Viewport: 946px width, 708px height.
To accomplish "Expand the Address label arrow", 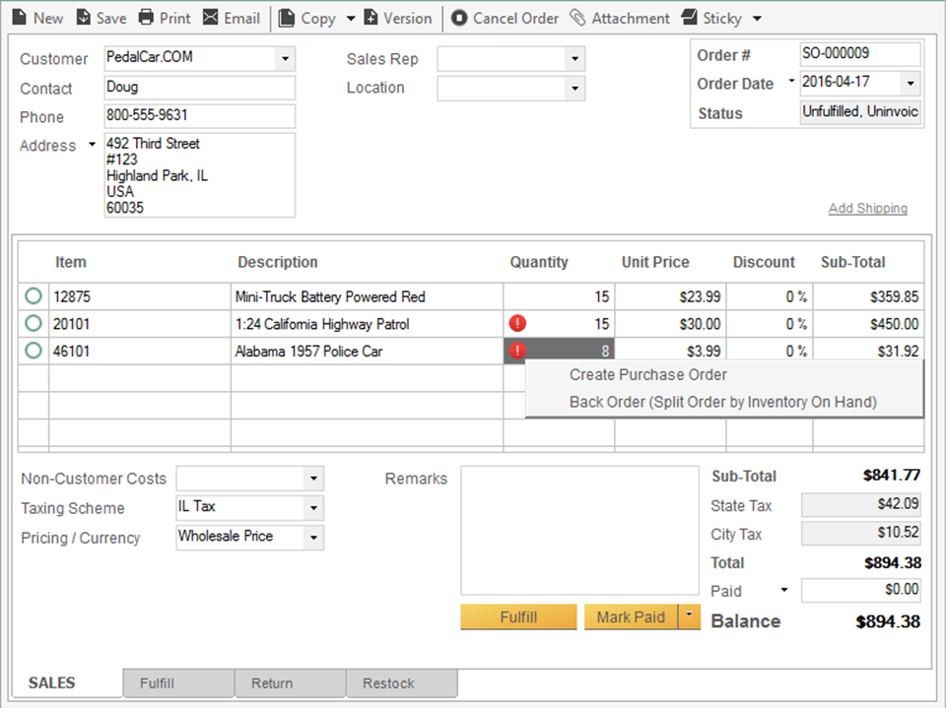I will 92,144.
